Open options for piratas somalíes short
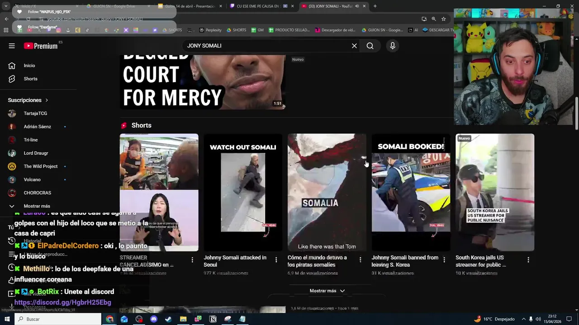579x325 pixels. point(360,260)
